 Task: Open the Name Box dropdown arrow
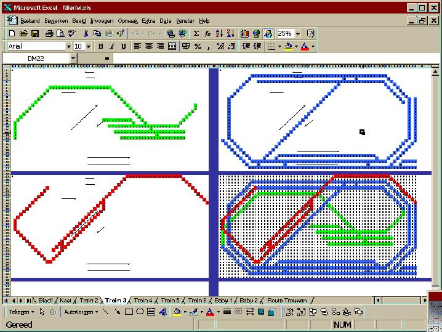(x=73, y=59)
